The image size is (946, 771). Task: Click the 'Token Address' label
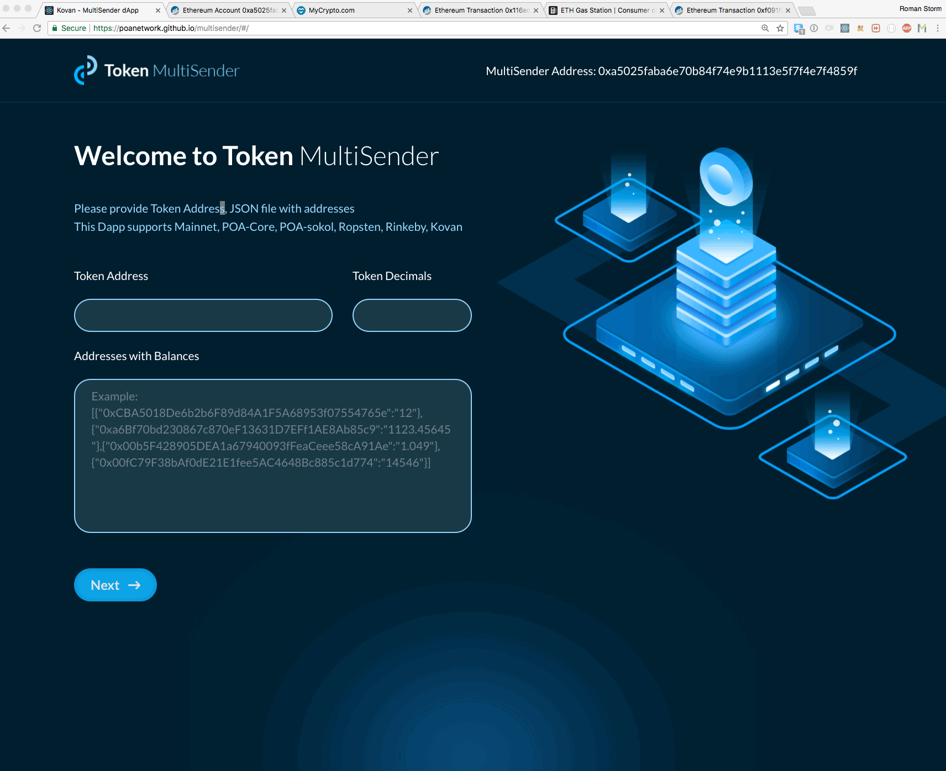[x=111, y=276]
